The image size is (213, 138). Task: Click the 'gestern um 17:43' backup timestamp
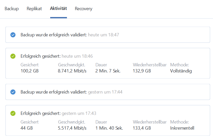click(79, 113)
